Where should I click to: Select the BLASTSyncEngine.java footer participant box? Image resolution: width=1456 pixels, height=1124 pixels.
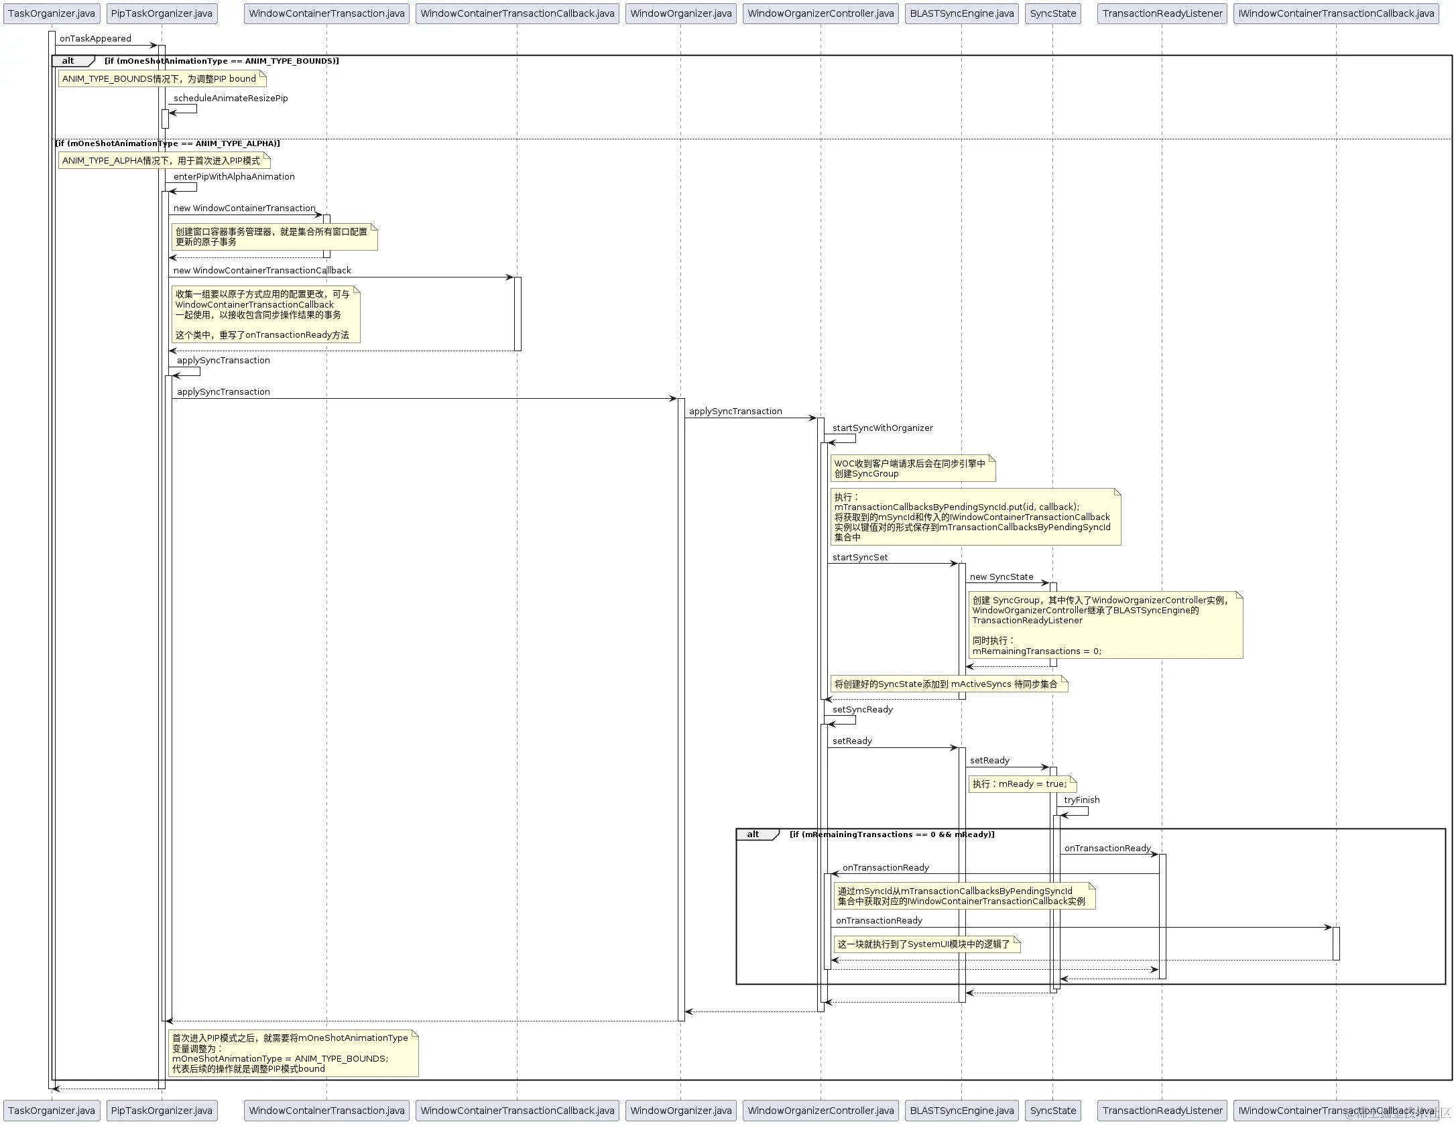(962, 1111)
